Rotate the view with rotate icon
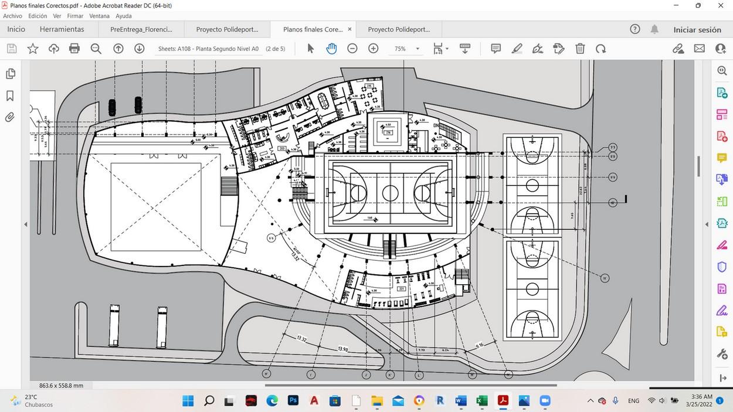 click(x=601, y=49)
